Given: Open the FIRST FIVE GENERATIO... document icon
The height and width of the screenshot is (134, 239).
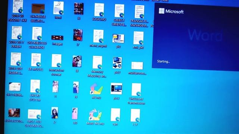Looking at the screenshot, I should [34, 114].
